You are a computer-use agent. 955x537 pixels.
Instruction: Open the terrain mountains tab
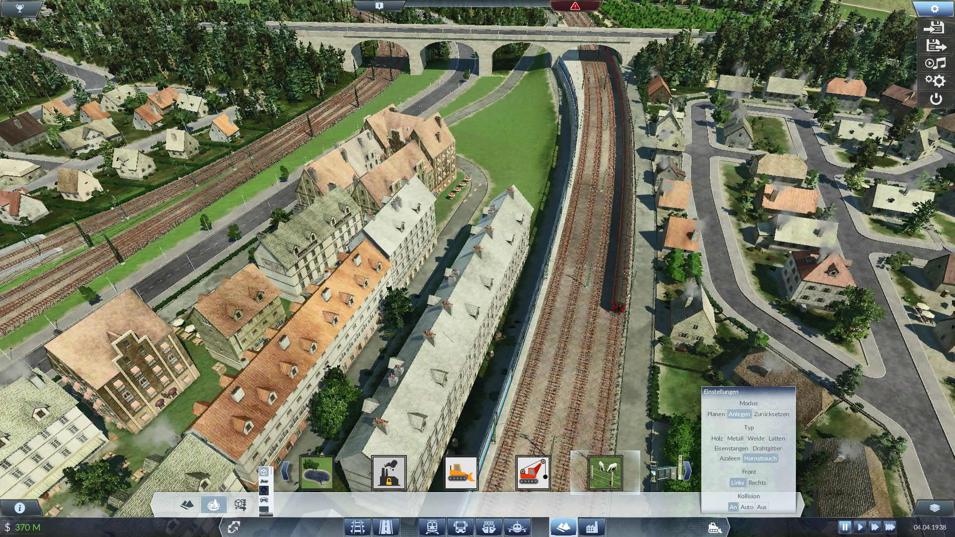point(187,505)
